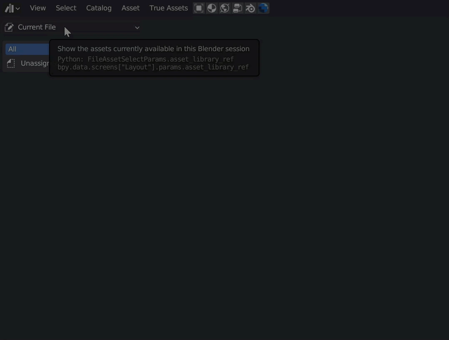Click the chevron on the library dropdown
The height and width of the screenshot is (340, 449).
(137, 27)
